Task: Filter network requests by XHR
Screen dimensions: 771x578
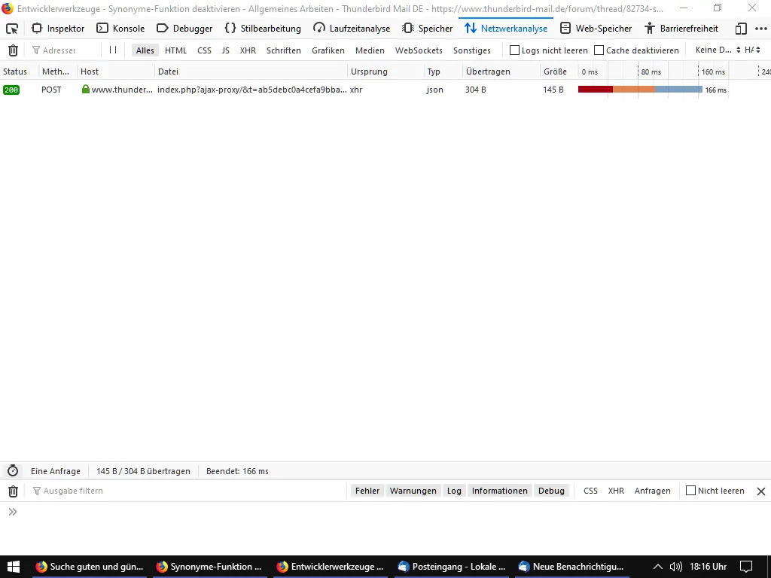Action: [248, 50]
